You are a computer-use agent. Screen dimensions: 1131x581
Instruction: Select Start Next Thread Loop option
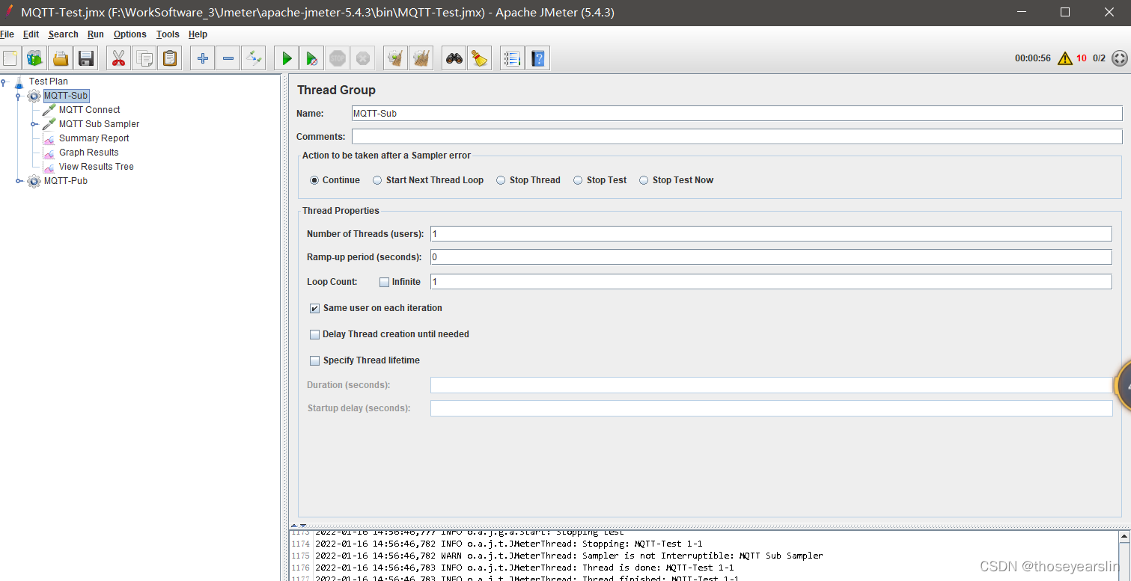coord(378,180)
